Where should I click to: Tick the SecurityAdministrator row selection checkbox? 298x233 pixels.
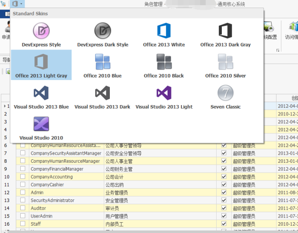[23, 200]
